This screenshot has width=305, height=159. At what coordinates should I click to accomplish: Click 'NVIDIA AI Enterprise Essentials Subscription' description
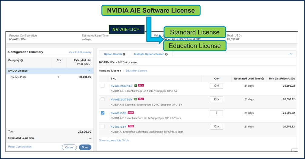(x=147, y=132)
